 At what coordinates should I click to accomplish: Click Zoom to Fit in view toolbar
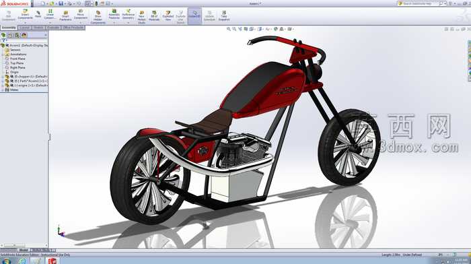point(229,29)
